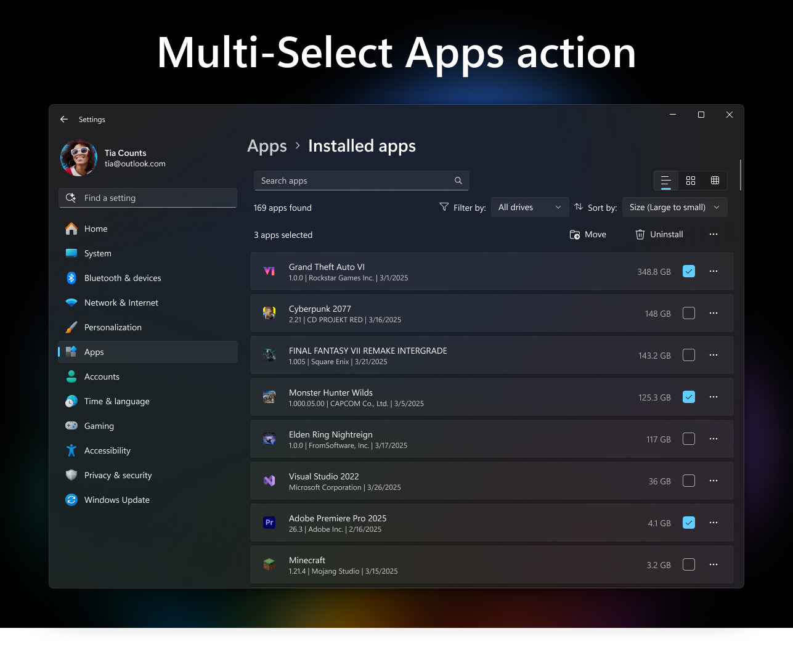Open Windows Update in the sidebar
Viewport: 793px width, 647px height.
tap(116, 500)
